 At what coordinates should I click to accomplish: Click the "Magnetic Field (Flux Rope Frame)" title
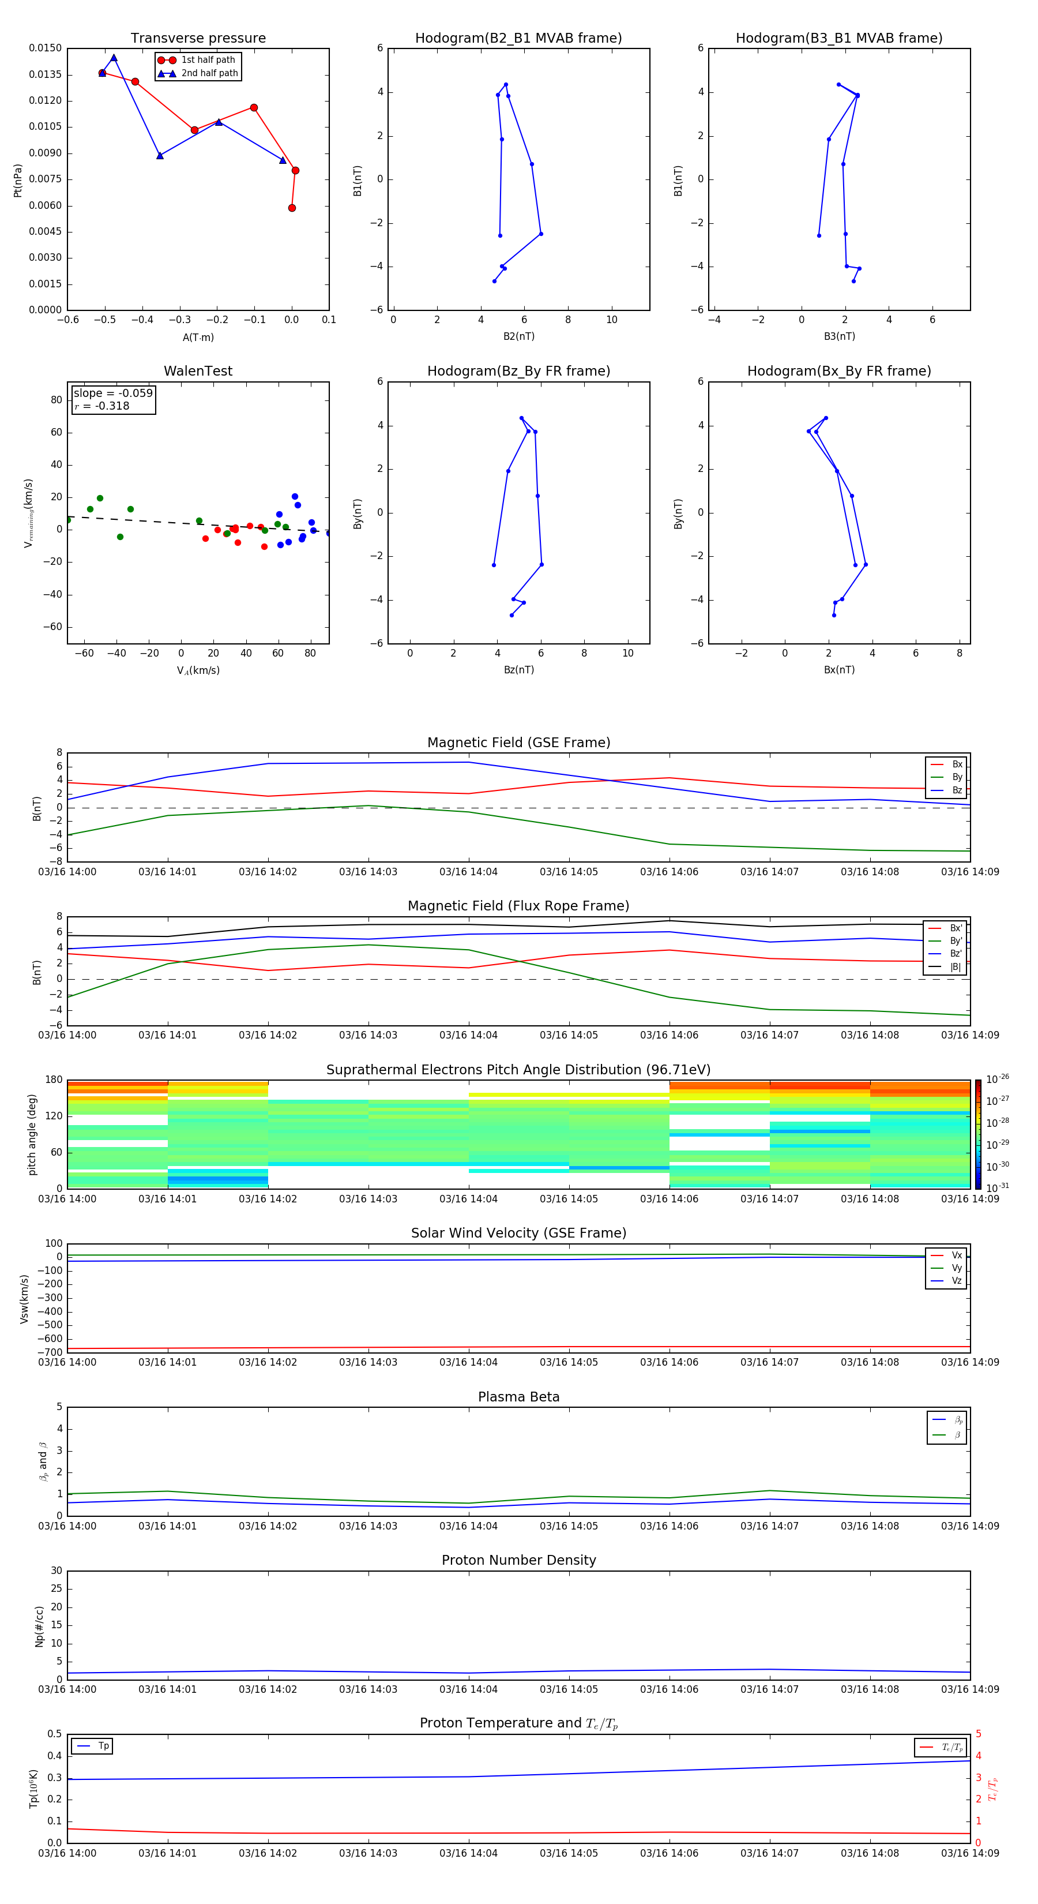(x=518, y=906)
